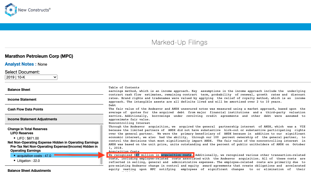Click the 'Marked-Up Filings' page heading
This screenshot has width=311, height=172.
tap(180, 42)
